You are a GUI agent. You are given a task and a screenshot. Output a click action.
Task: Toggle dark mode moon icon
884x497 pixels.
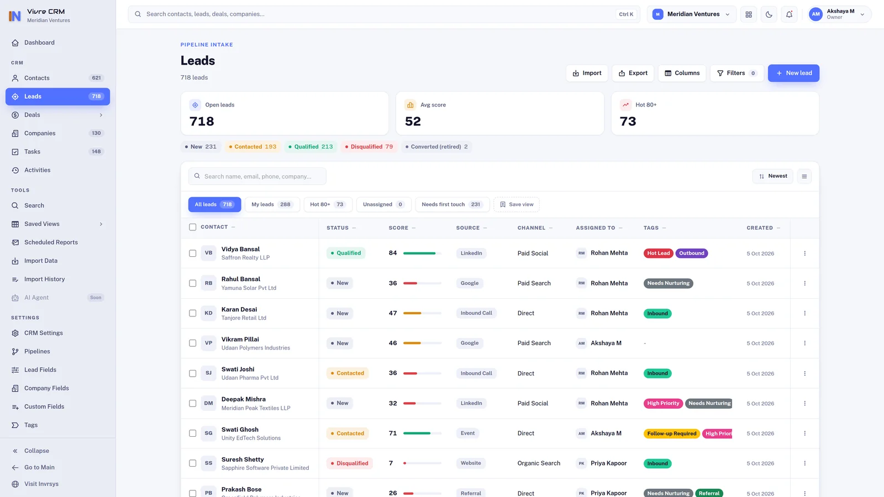(769, 14)
